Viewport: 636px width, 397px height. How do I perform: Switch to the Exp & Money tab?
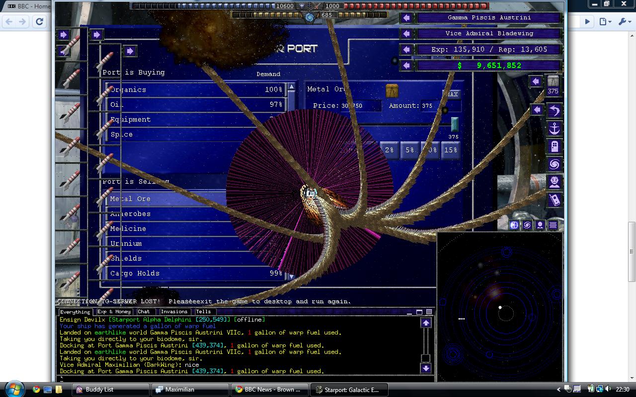114,312
